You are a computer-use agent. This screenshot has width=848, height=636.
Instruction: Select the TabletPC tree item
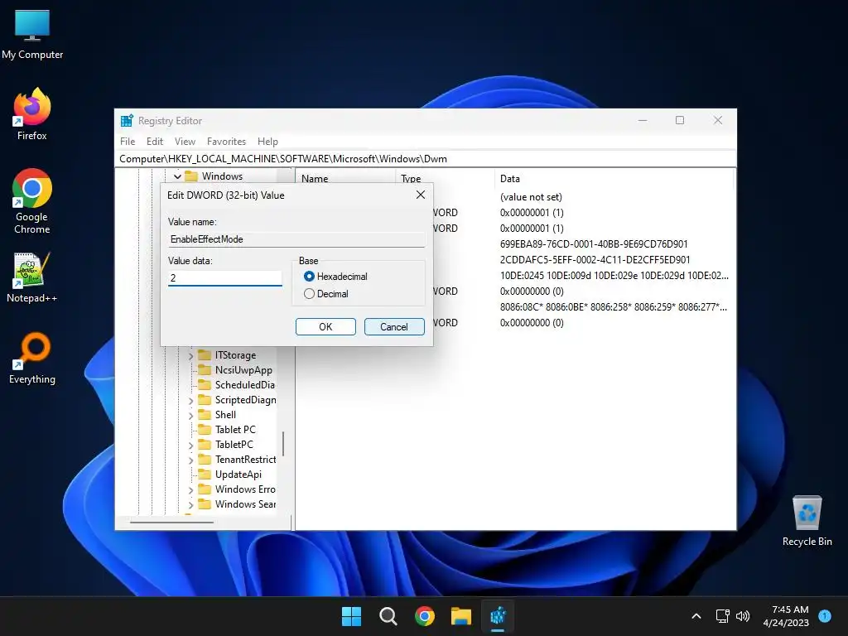click(x=234, y=445)
